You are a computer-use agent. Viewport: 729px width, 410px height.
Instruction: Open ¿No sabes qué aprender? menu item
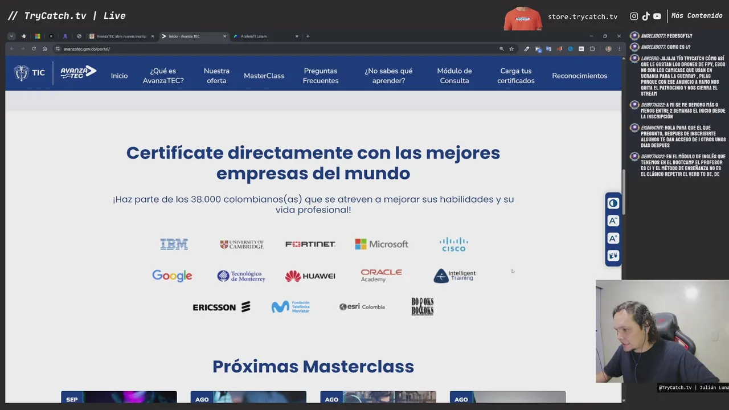388,76
